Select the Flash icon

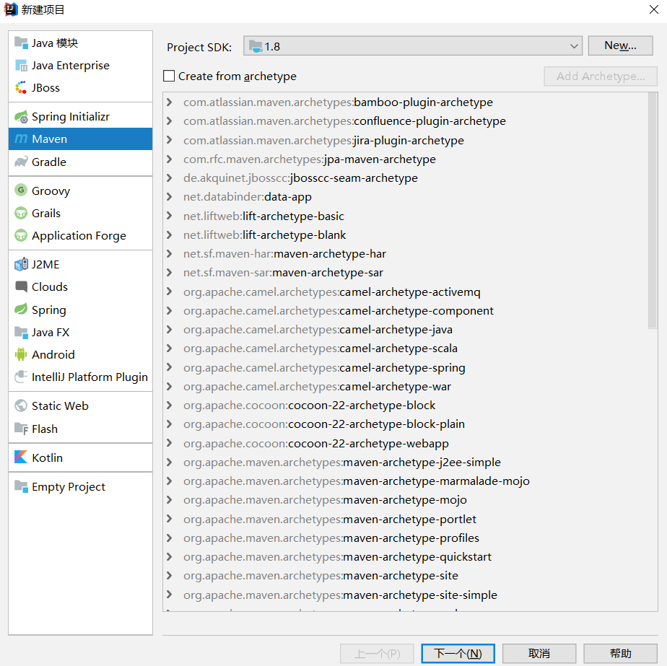click(x=21, y=429)
